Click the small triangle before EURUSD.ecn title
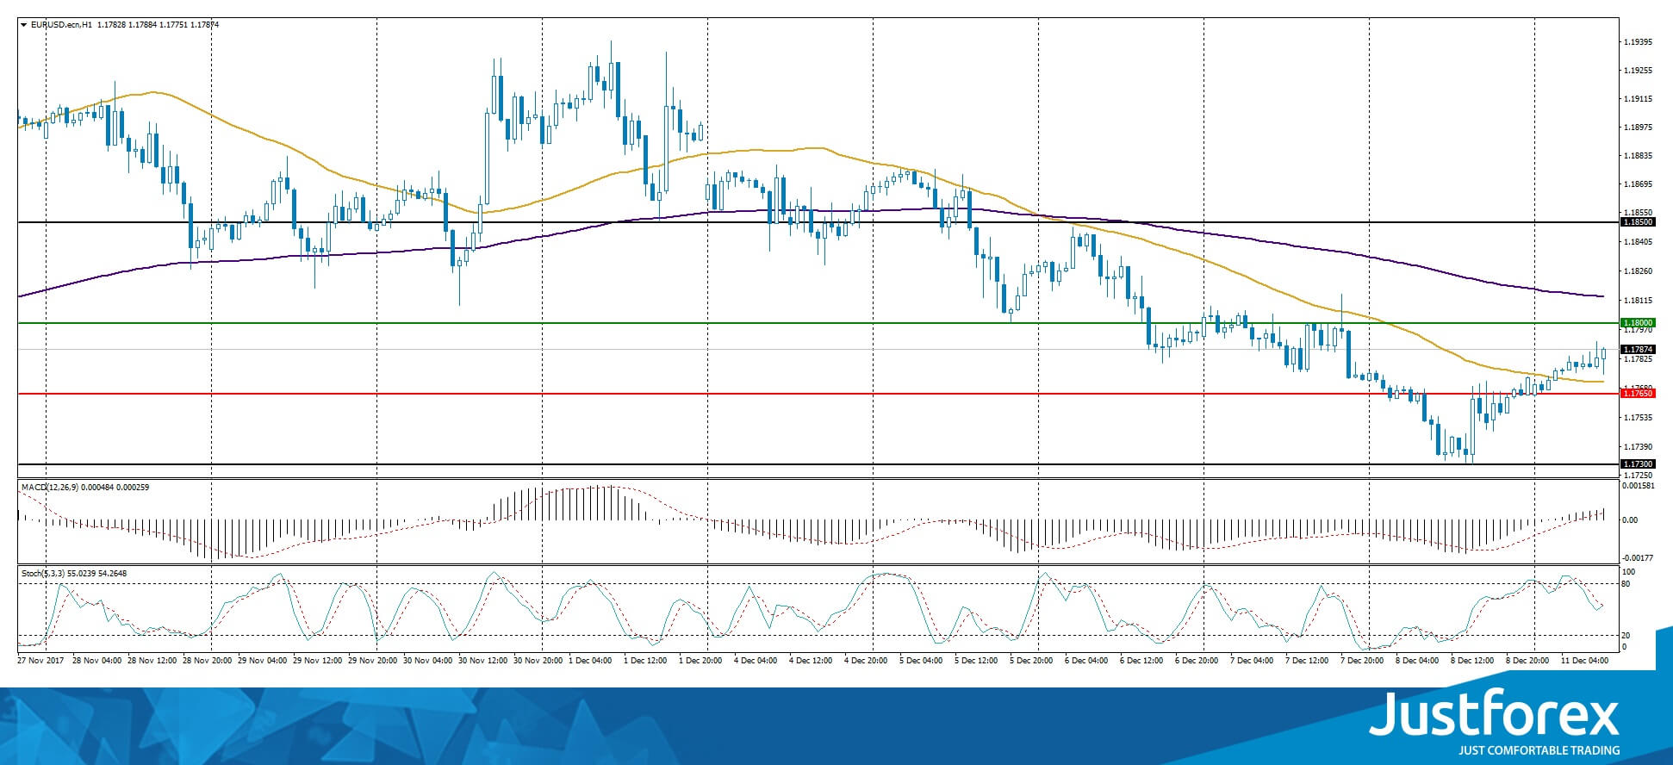 (x=23, y=25)
